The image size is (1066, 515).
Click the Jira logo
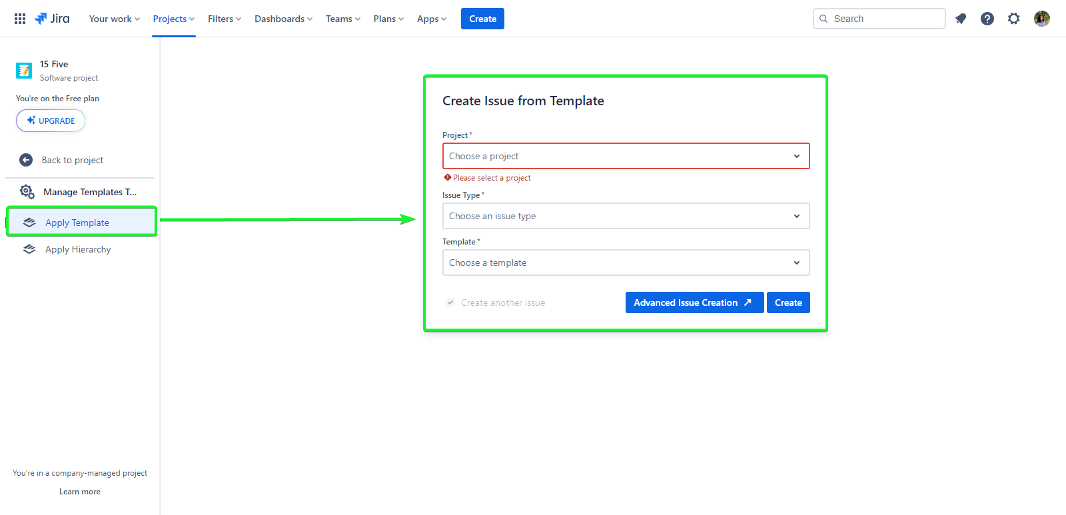[52, 19]
